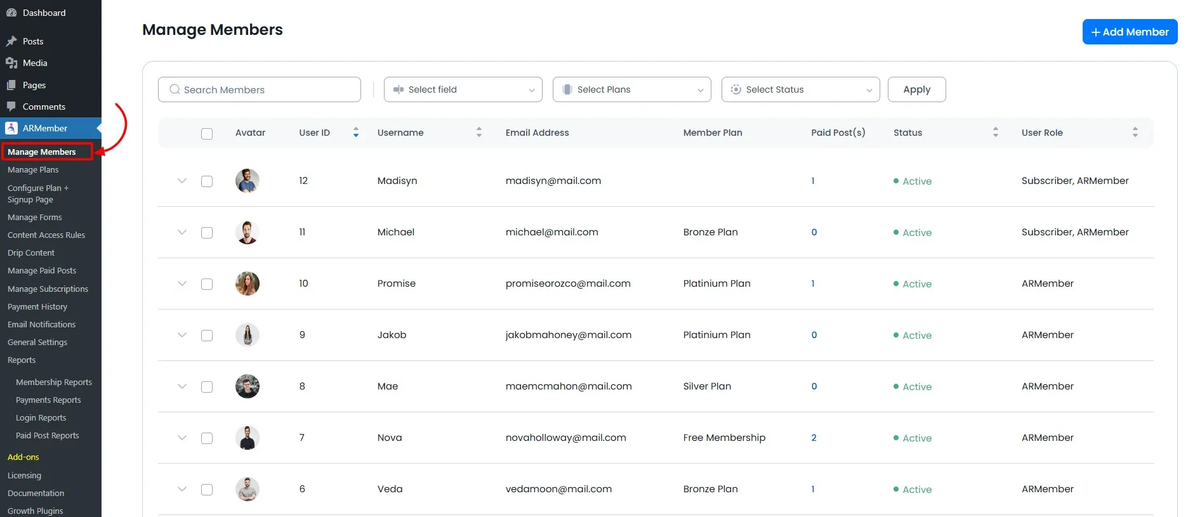The height and width of the screenshot is (517, 1188).
Task: Tick the select-all checkbox in header
Action: [207, 134]
